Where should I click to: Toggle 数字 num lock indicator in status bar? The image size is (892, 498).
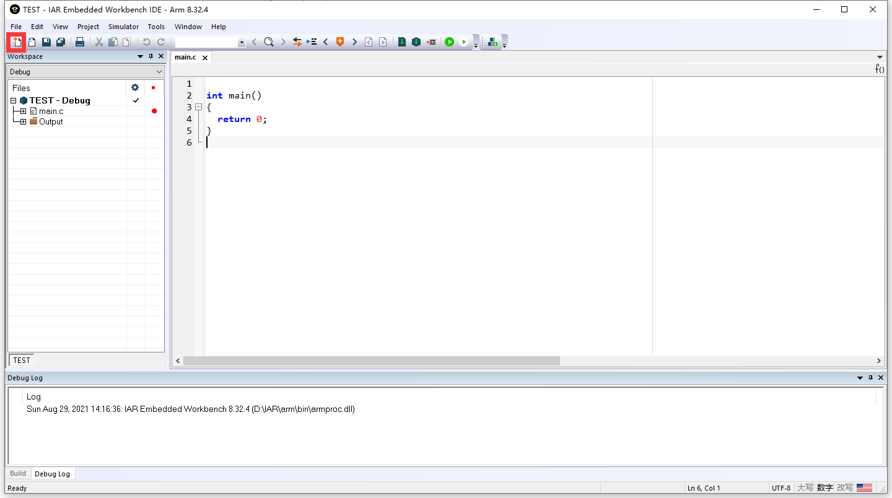pyautogui.click(x=824, y=488)
